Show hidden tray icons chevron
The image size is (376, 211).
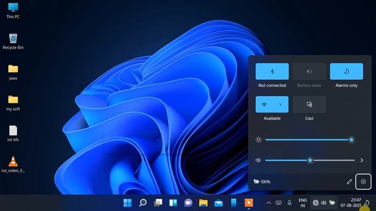tap(269, 203)
